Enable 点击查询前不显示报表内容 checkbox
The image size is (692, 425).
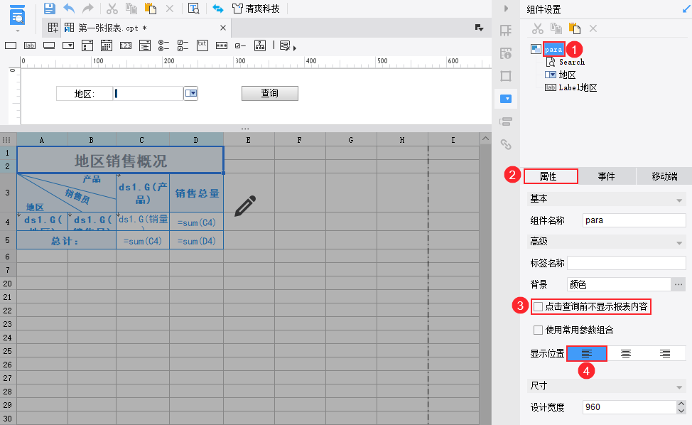click(539, 307)
